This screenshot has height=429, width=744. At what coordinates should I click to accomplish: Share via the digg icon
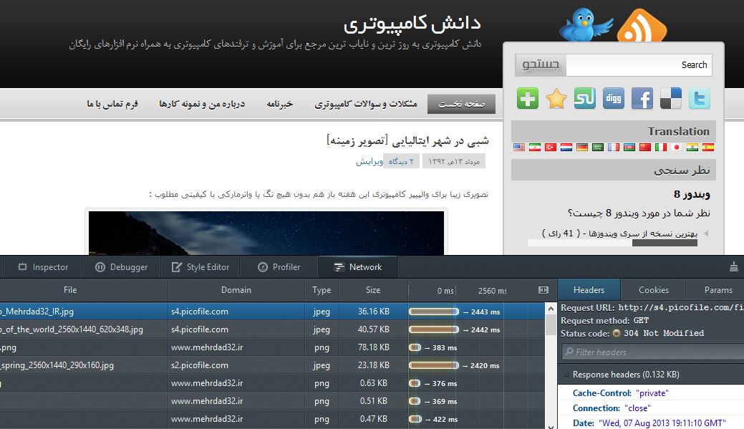coord(614,98)
